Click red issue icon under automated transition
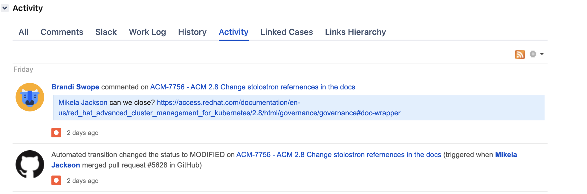This screenshot has height=194, width=587. [56, 181]
